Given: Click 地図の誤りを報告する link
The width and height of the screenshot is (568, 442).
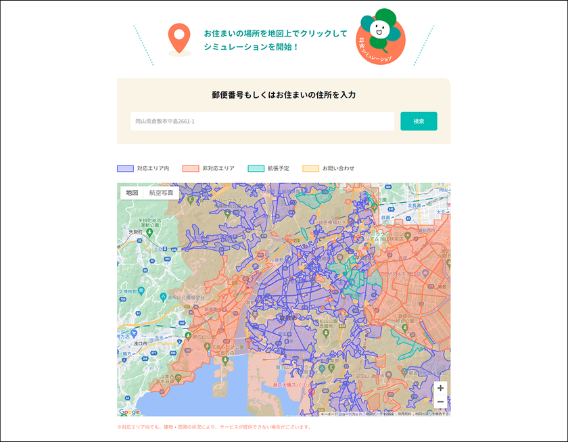Looking at the screenshot, I should click(431, 414).
